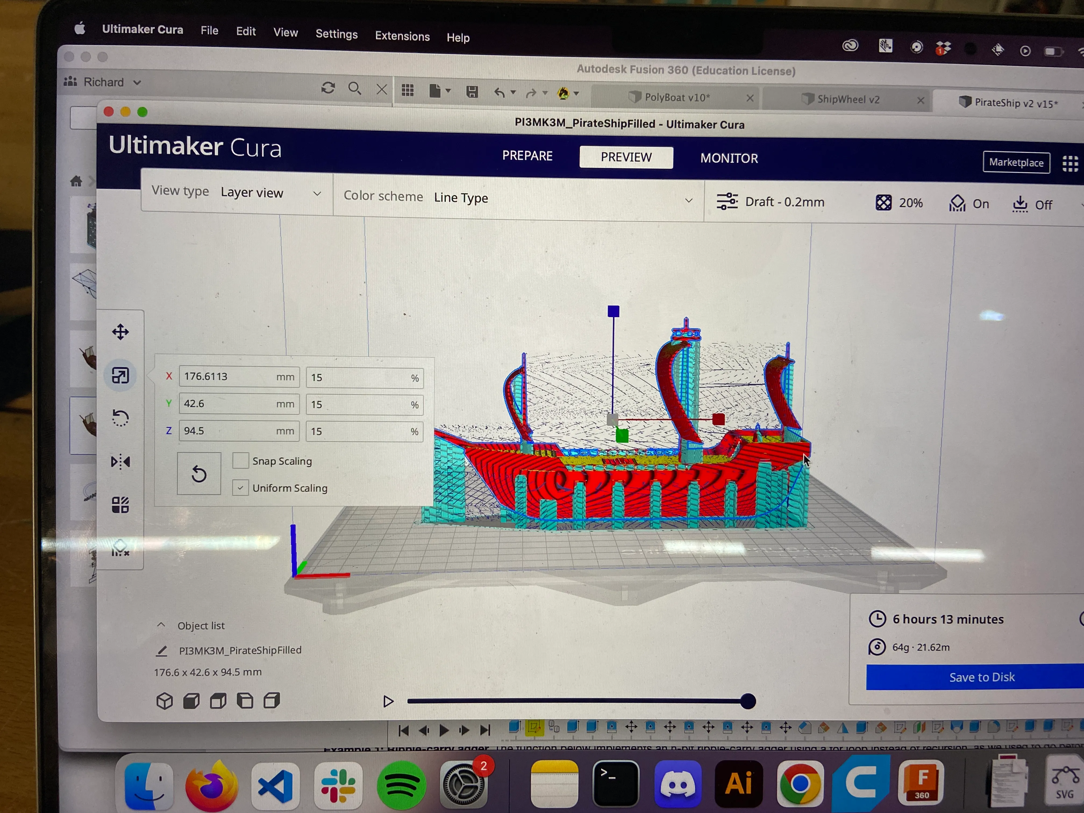Uncheck the Uniform Scaling checkbox
Screen dimensions: 1084x813
[x=240, y=488]
